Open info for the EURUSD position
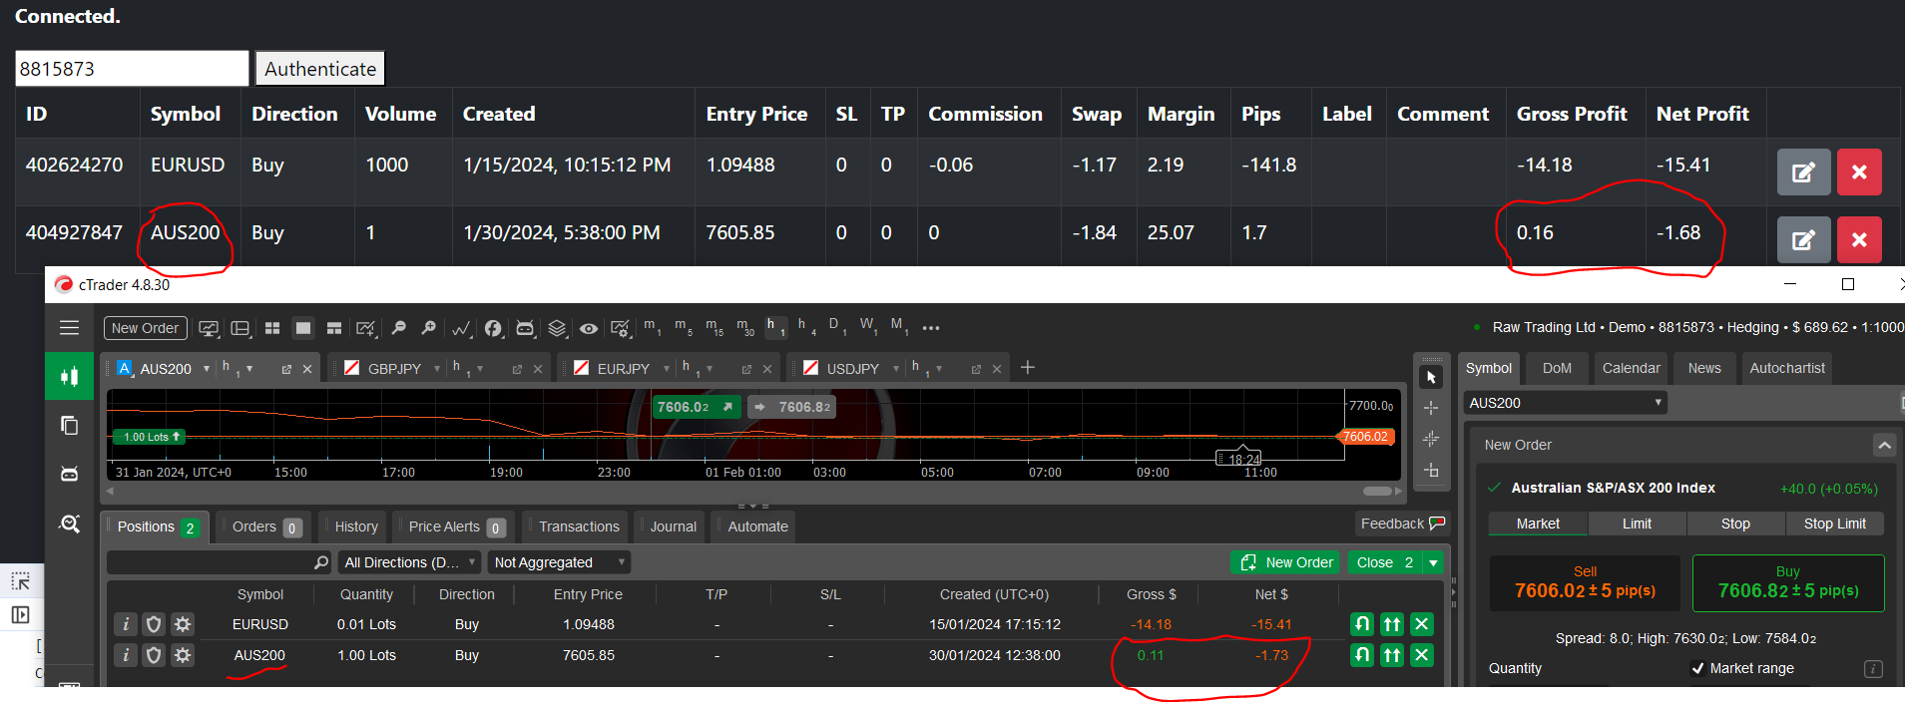The image size is (1905, 702). point(125,624)
